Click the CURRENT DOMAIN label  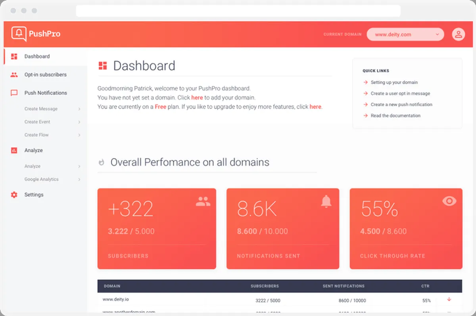pos(342,34)
